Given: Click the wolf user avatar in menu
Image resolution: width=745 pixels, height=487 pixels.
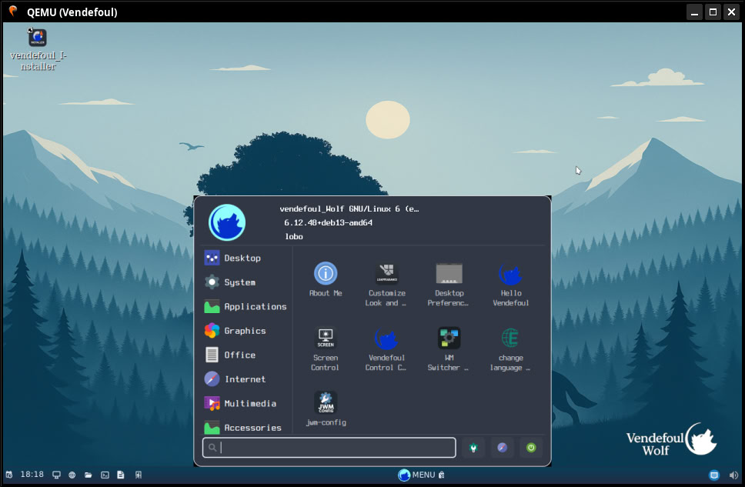Looking at the screenshot, I should click(x=227, y=222).
